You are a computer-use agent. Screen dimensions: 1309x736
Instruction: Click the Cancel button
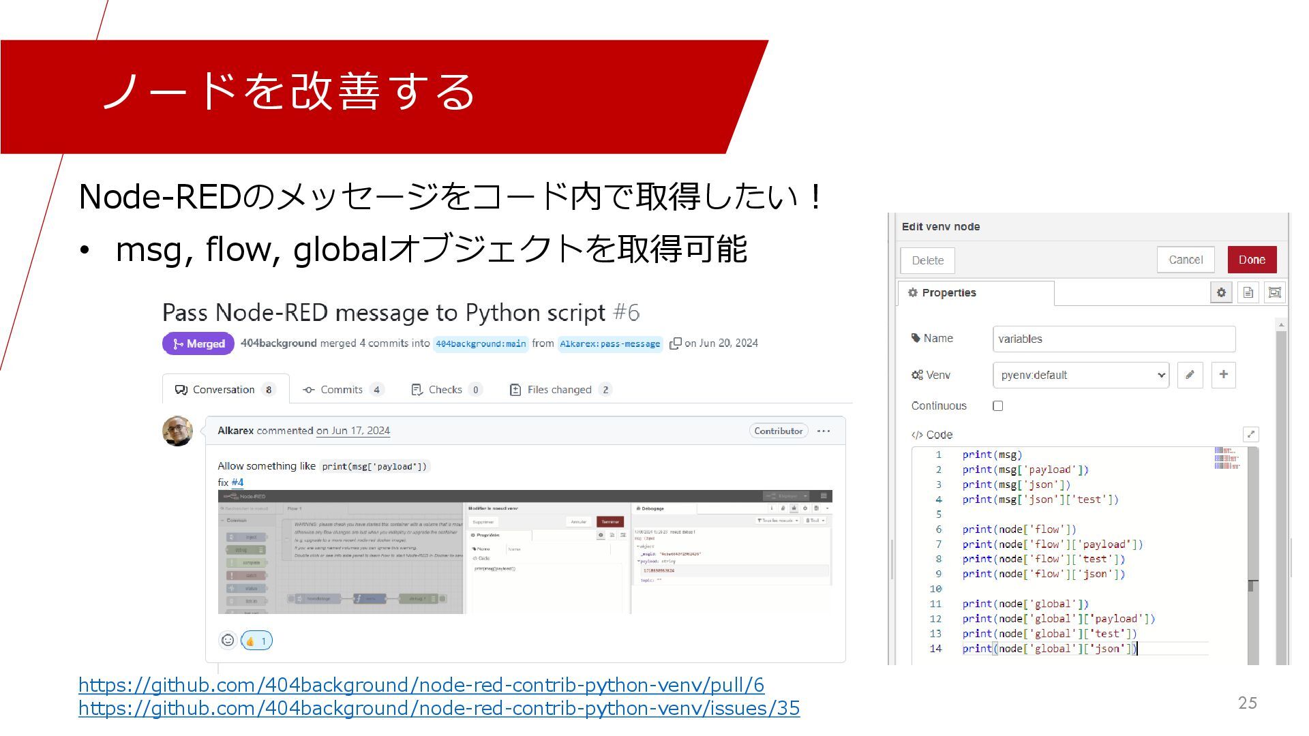tap(1186, 260)
